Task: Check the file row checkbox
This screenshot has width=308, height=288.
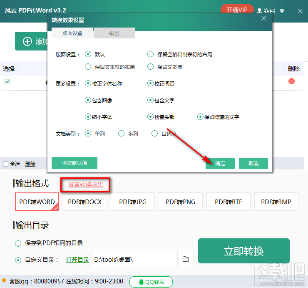Action: point(7,81)
